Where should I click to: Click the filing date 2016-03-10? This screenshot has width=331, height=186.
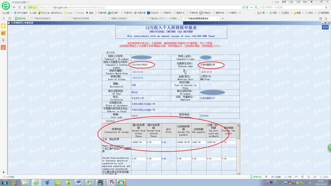[x=138, y=78]
